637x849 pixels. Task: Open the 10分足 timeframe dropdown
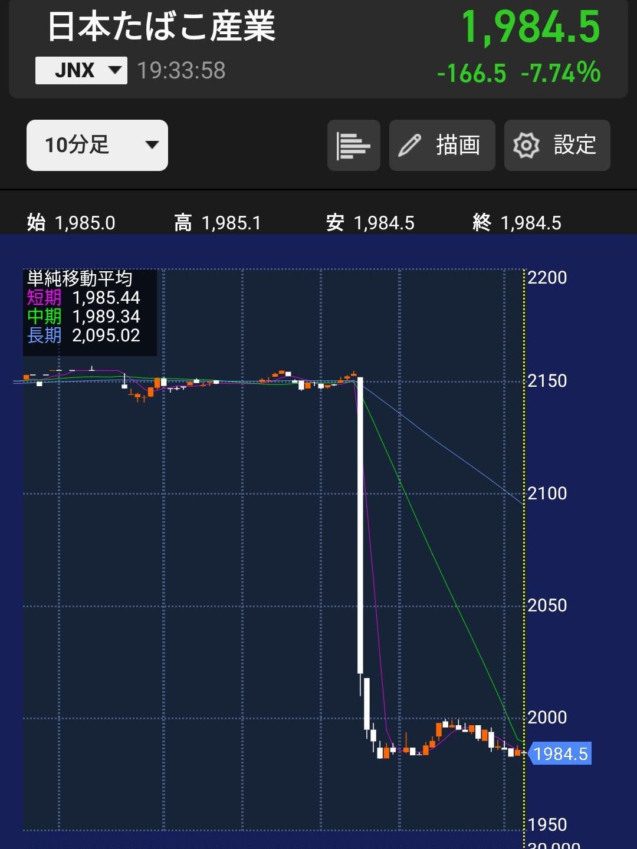(x=97, y=145)
